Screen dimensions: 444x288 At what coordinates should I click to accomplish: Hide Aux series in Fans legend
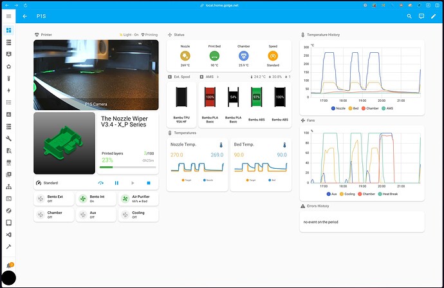pos(331,194)
